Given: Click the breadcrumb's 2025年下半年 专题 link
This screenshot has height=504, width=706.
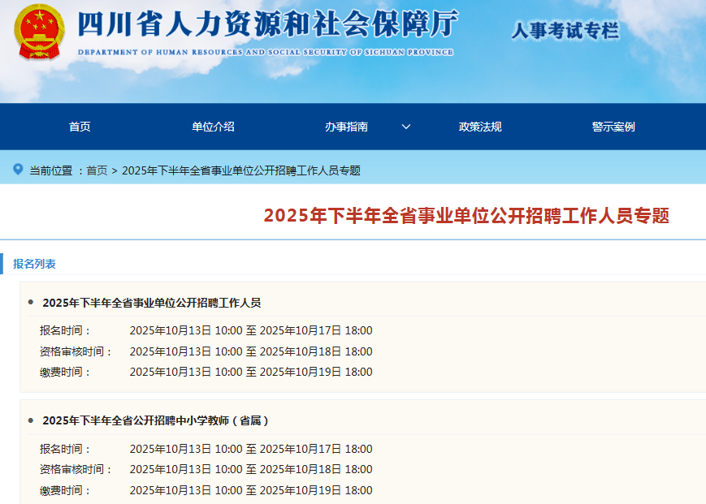Looking at the screenshot, I should (240, 170).
